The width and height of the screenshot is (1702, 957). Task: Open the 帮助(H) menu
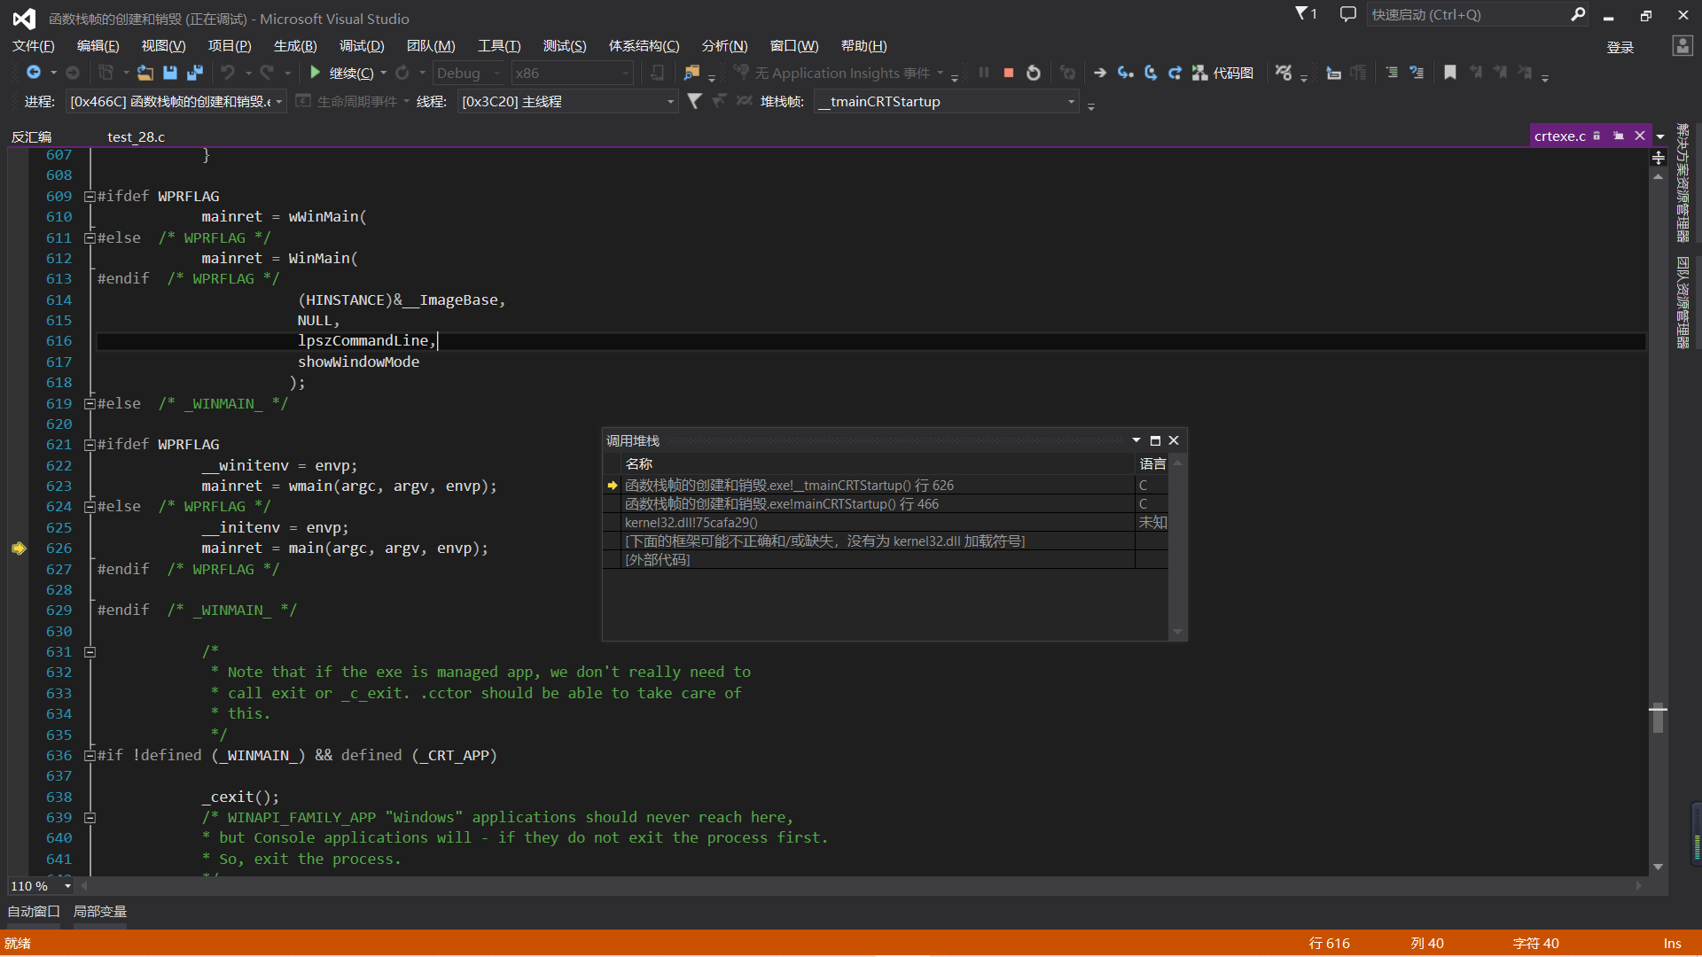(x=863, y=46)
